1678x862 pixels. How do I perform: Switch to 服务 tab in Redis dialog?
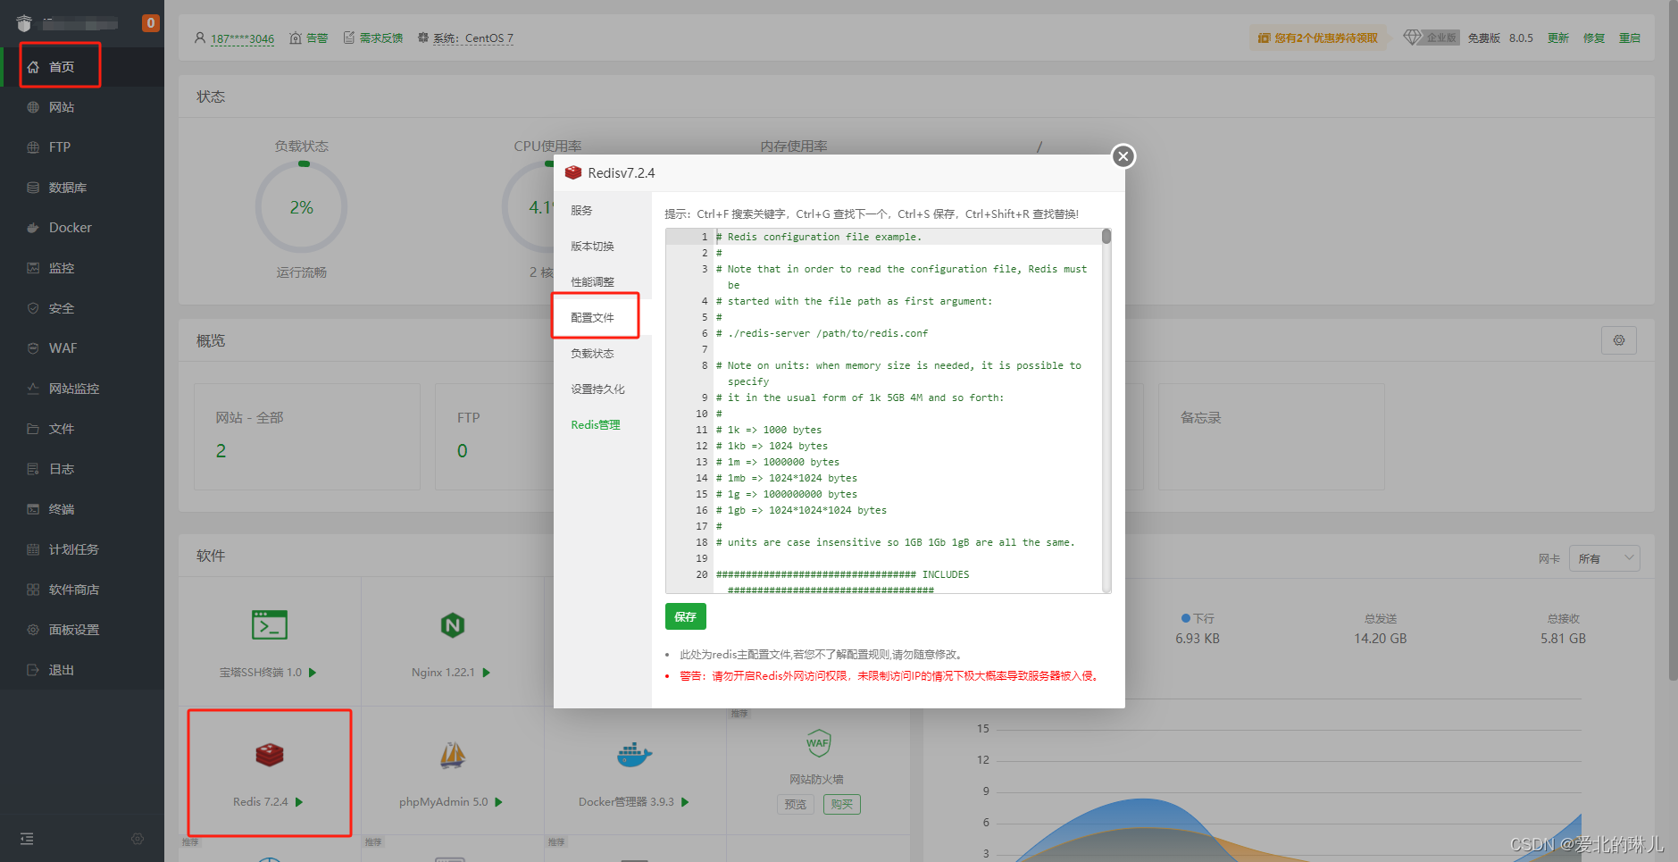click(x=603, y=211)
